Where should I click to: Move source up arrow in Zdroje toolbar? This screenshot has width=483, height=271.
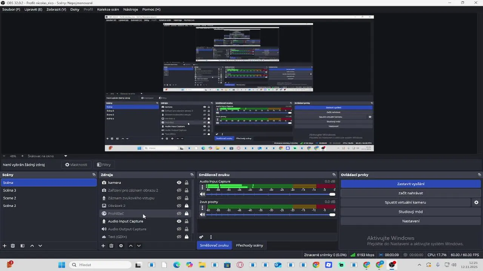[131, 246]
